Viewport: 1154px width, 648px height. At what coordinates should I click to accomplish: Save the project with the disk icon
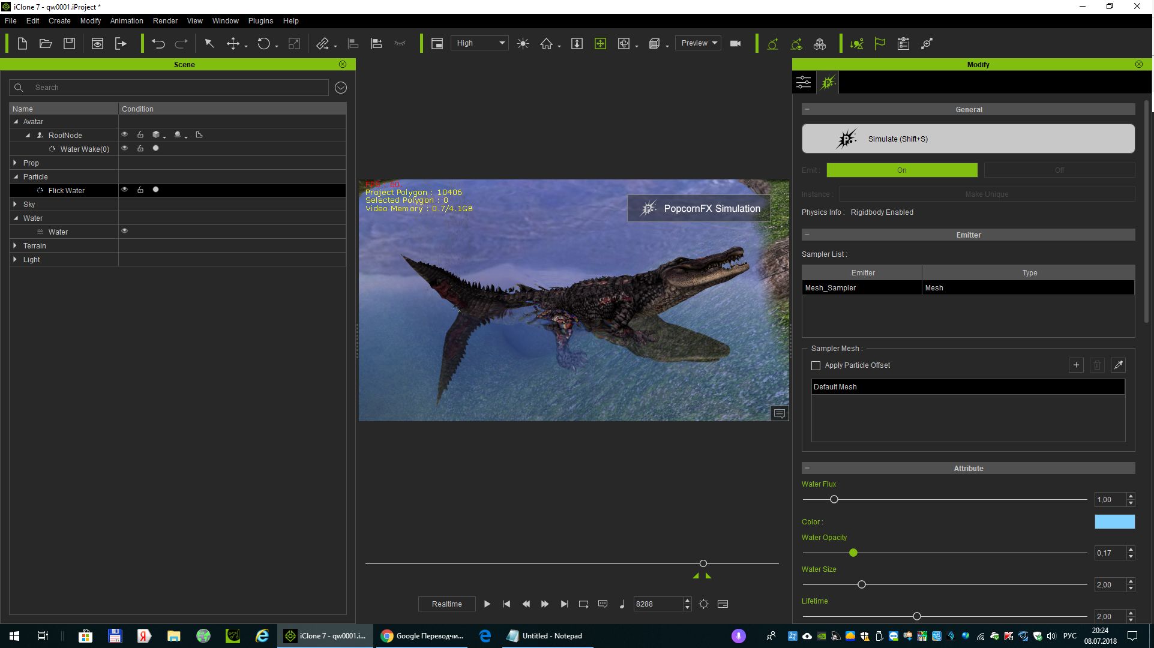pyautogui.click(x=70, y=43)
